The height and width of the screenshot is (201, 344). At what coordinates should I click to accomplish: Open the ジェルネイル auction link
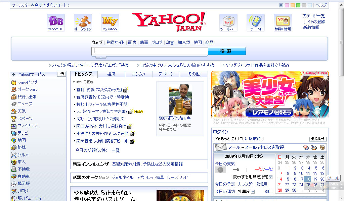pyautogui.click(x=122, y=177)
